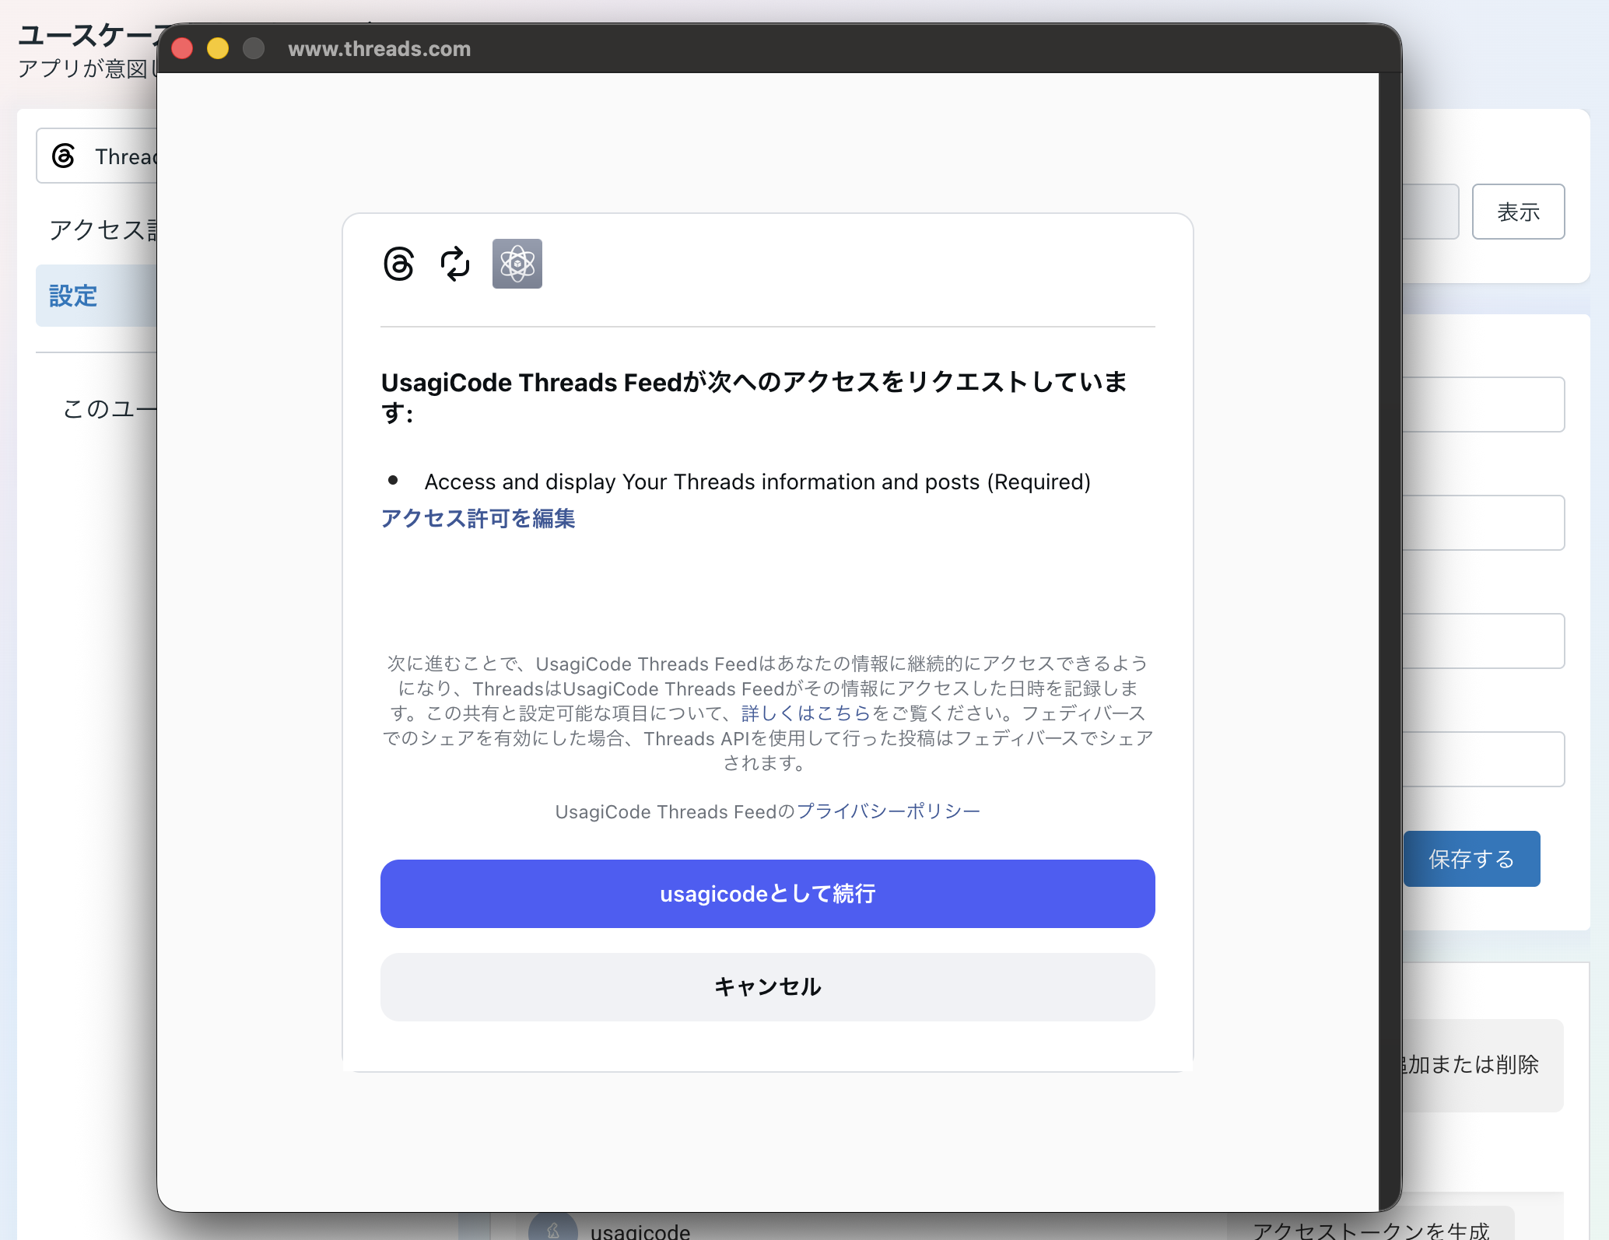This screenshot has height=1240, width=1609.
Task: Minimize the threads.com popup window
Action: point(218,48)
